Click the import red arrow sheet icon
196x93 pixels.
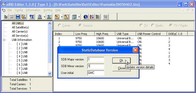(57, 17)
